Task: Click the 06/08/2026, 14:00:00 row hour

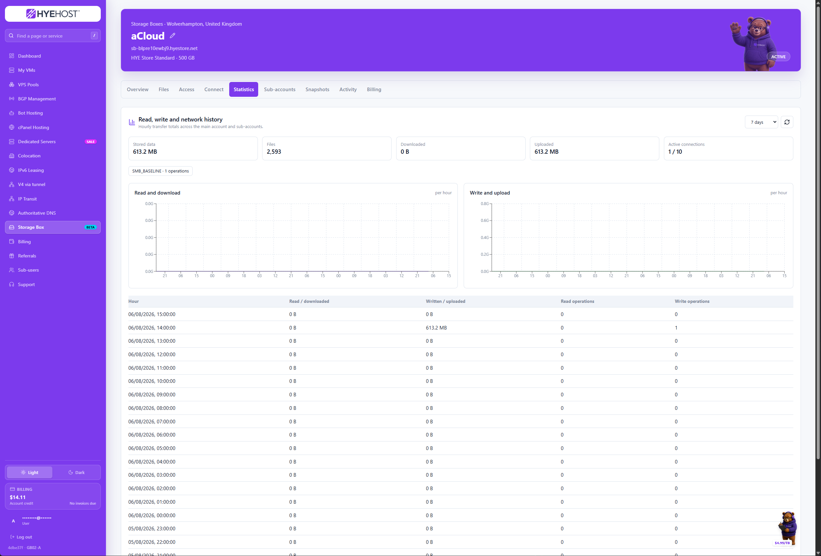Action: 152,328
